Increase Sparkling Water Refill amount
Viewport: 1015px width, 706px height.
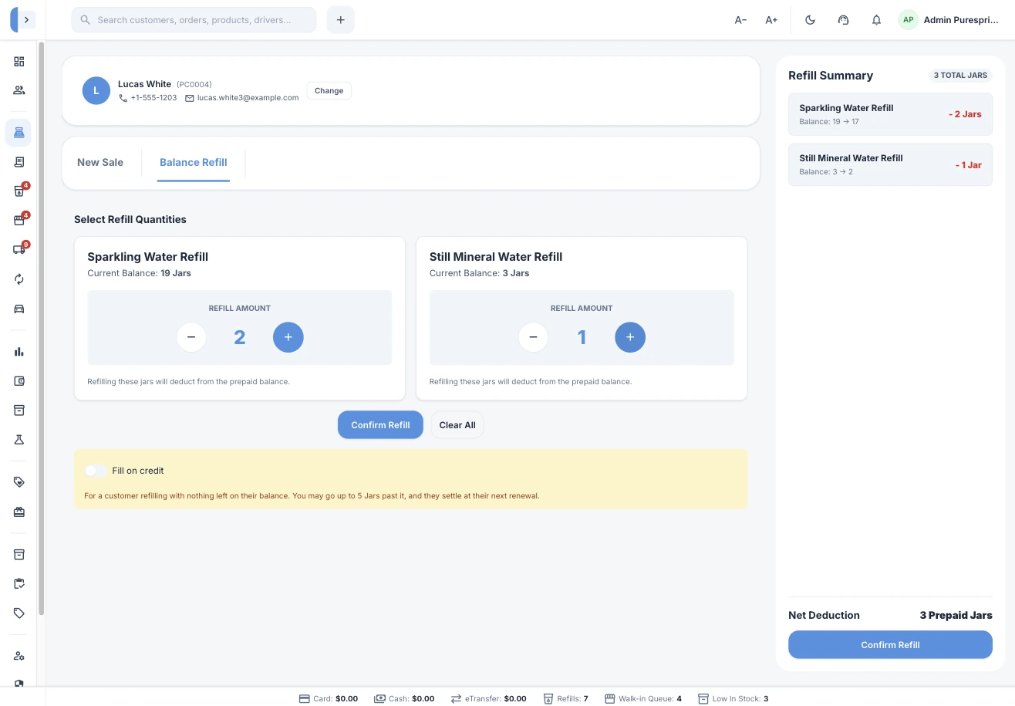(x=288, y=337)
